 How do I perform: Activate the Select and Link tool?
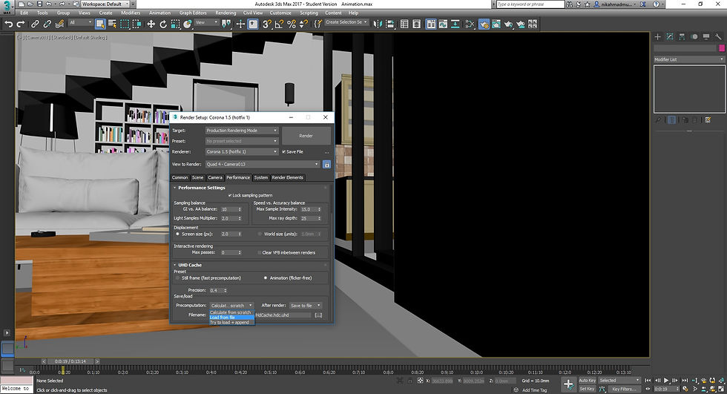35,24
